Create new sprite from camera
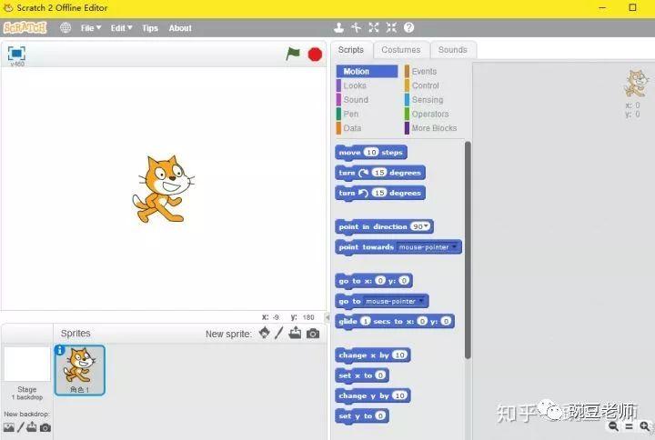Image resolution: width=655 pixels, height=440 pixels. pyautogui.click(x=313, y=333)
